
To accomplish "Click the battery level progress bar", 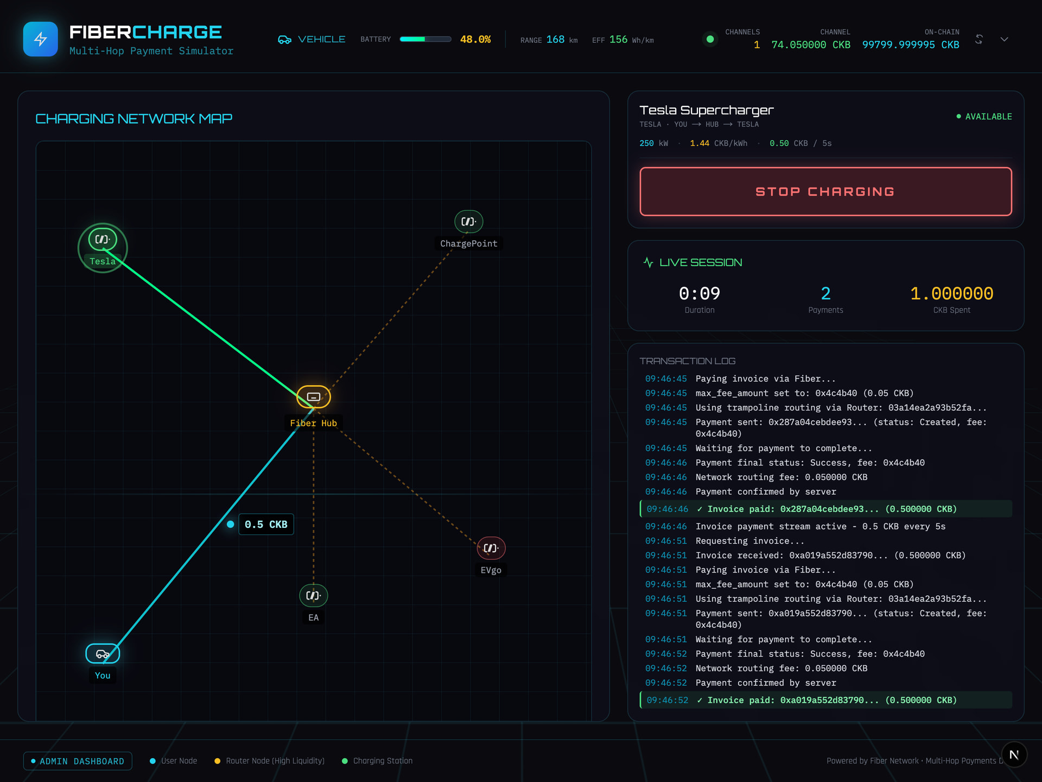I will [425, 39].
